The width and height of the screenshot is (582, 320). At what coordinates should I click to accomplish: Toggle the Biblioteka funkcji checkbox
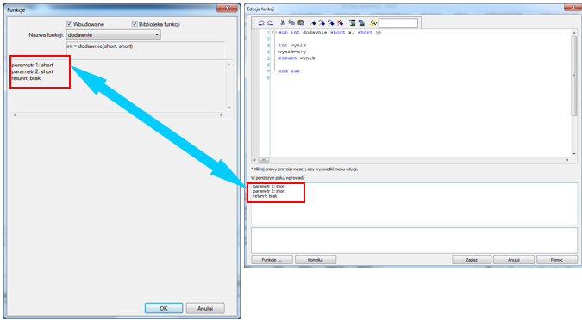pyautogui.click(x=135, y=24)
